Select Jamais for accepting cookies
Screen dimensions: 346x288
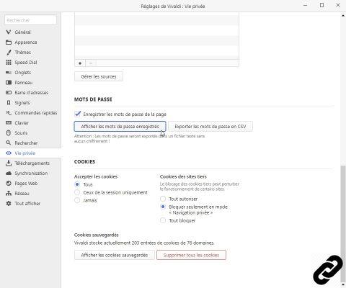pos(77,200)
